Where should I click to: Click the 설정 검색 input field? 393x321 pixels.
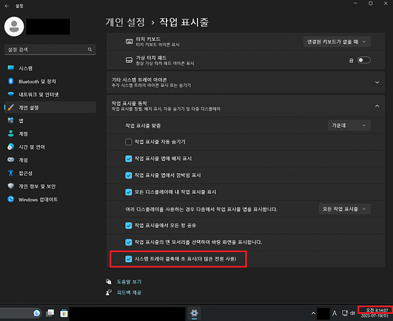(x=45, y=50)
